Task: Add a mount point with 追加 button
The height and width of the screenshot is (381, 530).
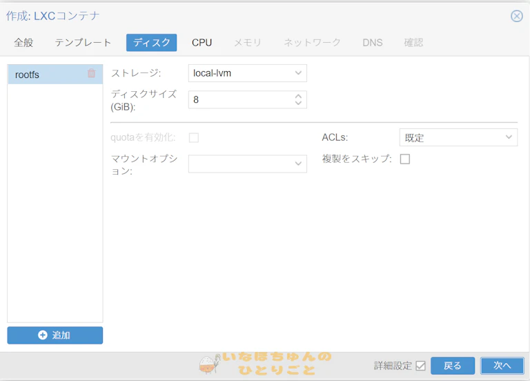Action: [55, 335]
